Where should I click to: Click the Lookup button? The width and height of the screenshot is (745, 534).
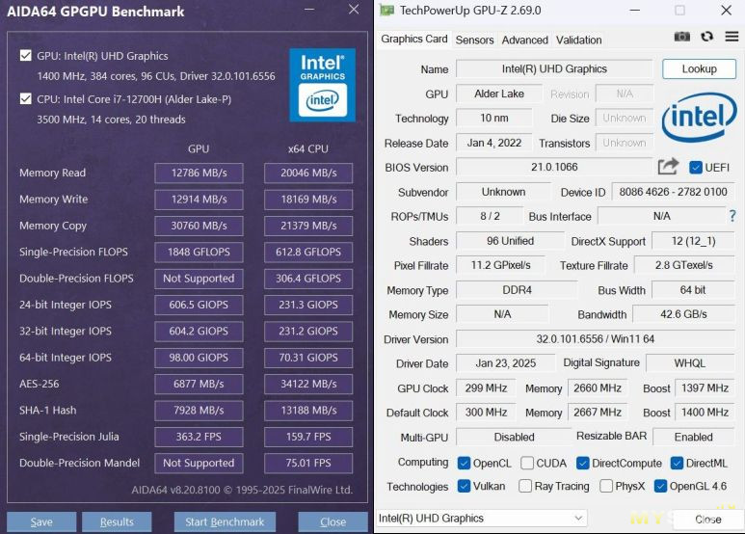[699, 68]
